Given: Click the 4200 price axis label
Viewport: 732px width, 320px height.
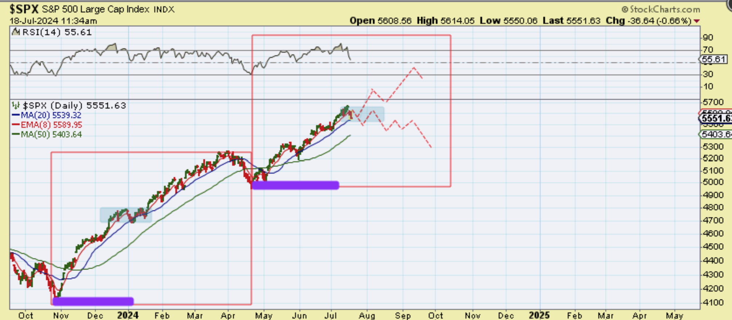Looking at the screenshot, I should (713, 289).
